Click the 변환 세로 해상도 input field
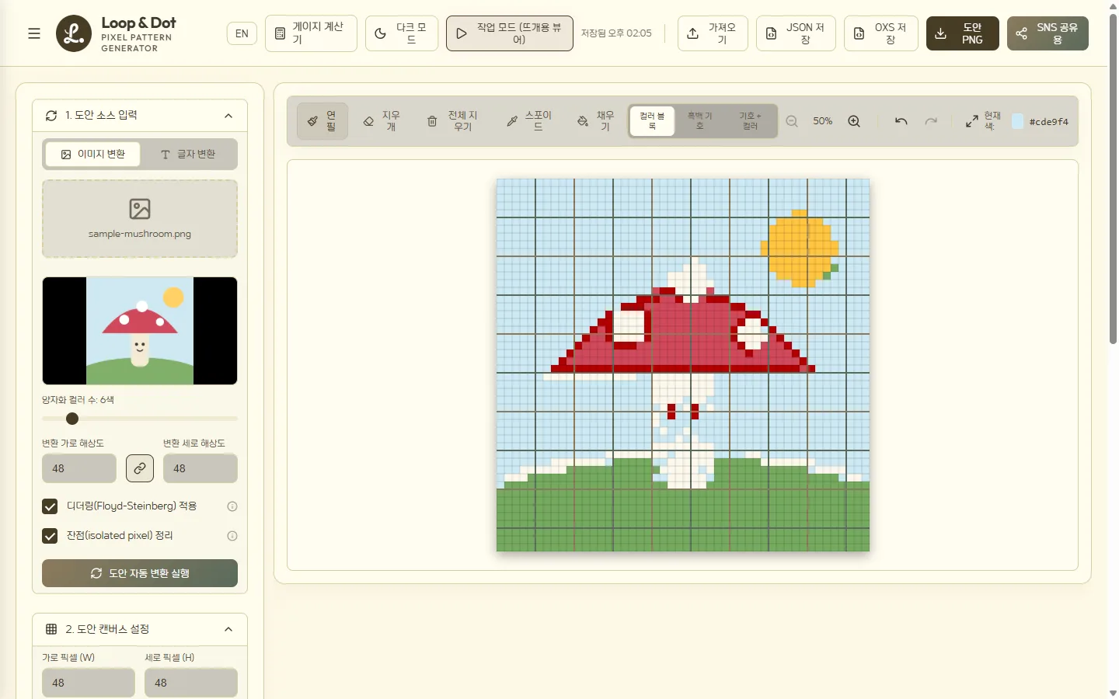This screenshot has height=699, width=1119. pyautogui.click(x=200, y=468)
